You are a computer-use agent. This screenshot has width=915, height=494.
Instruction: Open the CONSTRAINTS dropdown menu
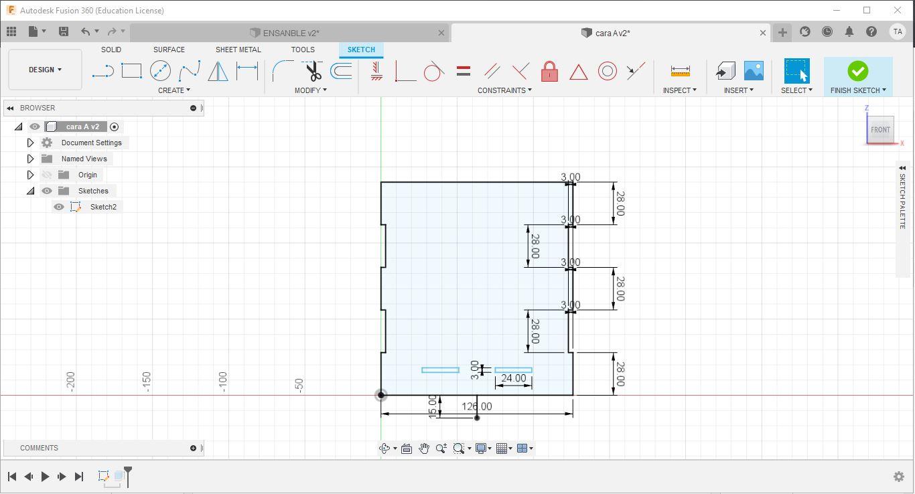point(504,90)
